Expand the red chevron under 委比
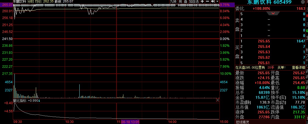The image size is (308, 124). coord(273,13)
